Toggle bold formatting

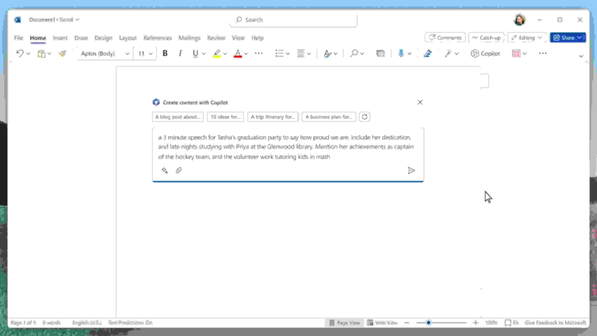165,53
